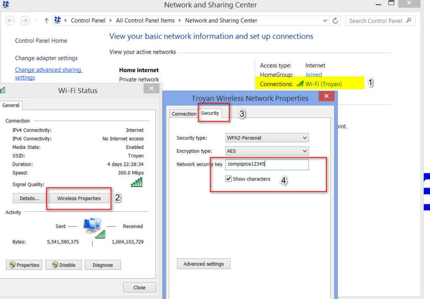Uncheck the Show characters checkbox
The width and height of the screenshot is (430, 299).
[x=228, y=178]
